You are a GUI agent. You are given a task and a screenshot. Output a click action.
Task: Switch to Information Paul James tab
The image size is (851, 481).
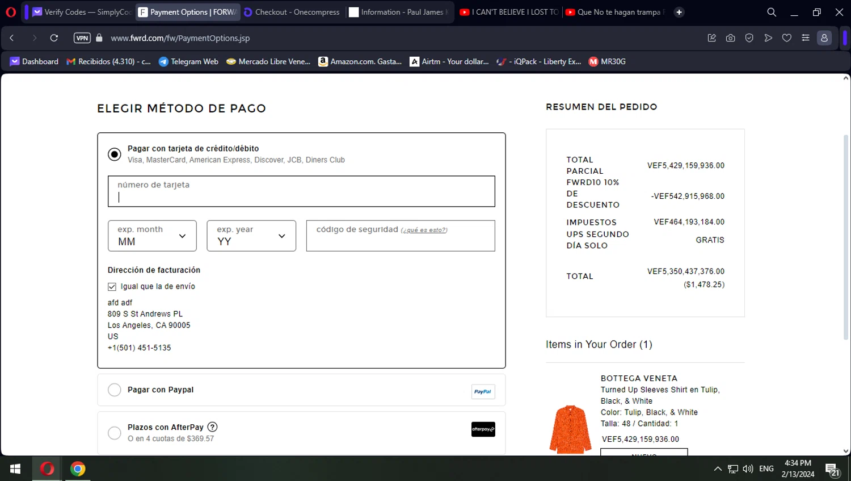(x=399, y=12)
